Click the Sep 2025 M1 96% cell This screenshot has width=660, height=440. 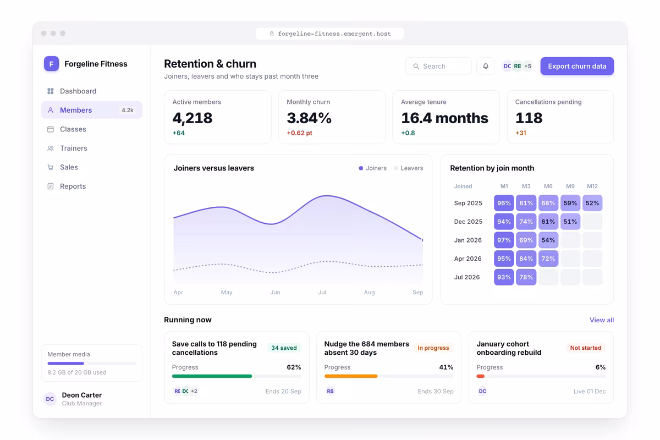(x=504, y=203)
